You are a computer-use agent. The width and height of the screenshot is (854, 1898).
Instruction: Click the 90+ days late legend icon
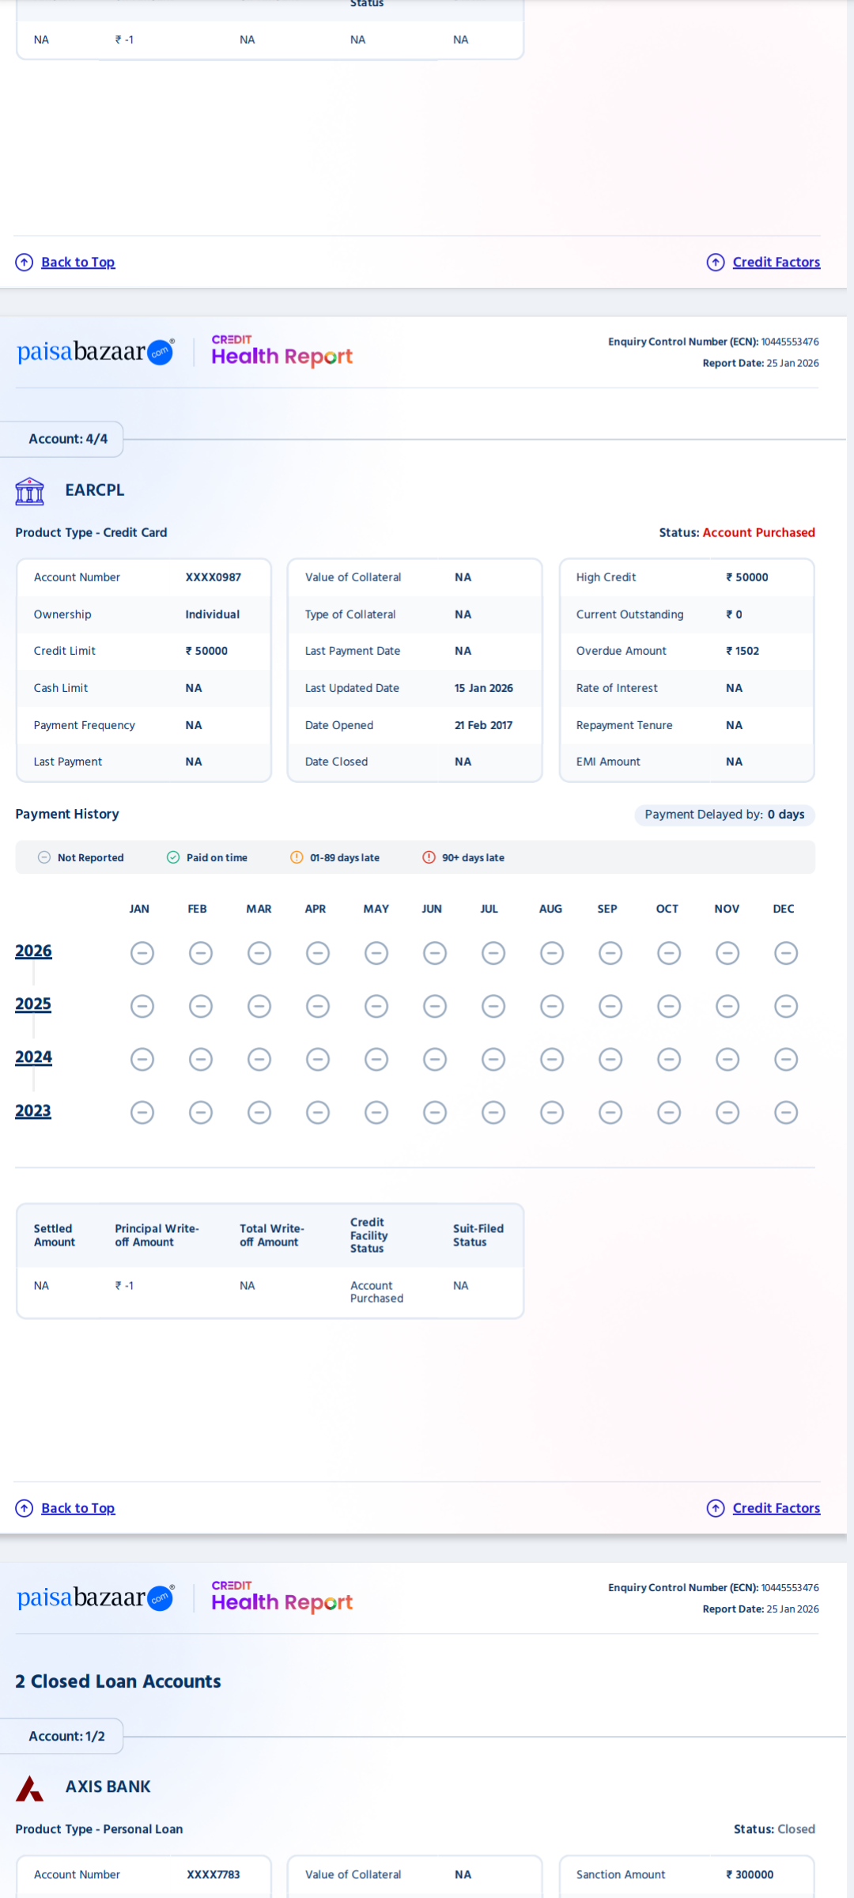[x=429, y=857]
